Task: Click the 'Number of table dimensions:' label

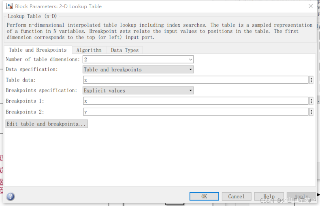Action: (43, 59)
